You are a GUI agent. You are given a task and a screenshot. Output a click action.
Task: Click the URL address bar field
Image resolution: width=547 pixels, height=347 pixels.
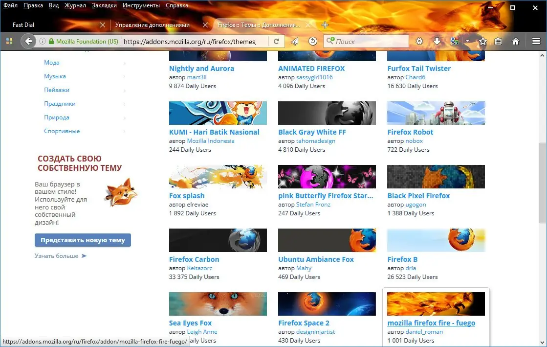pyautogui.click(x=195, y=41)
